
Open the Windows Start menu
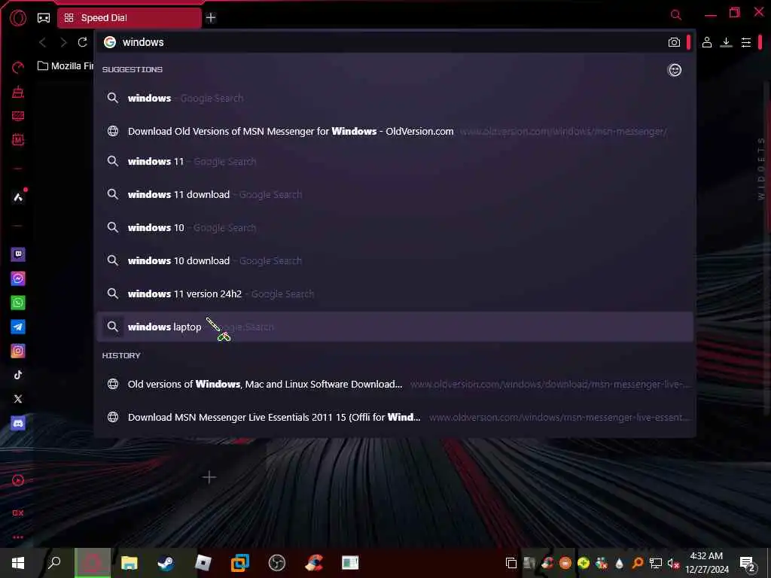tap(18, 563)
